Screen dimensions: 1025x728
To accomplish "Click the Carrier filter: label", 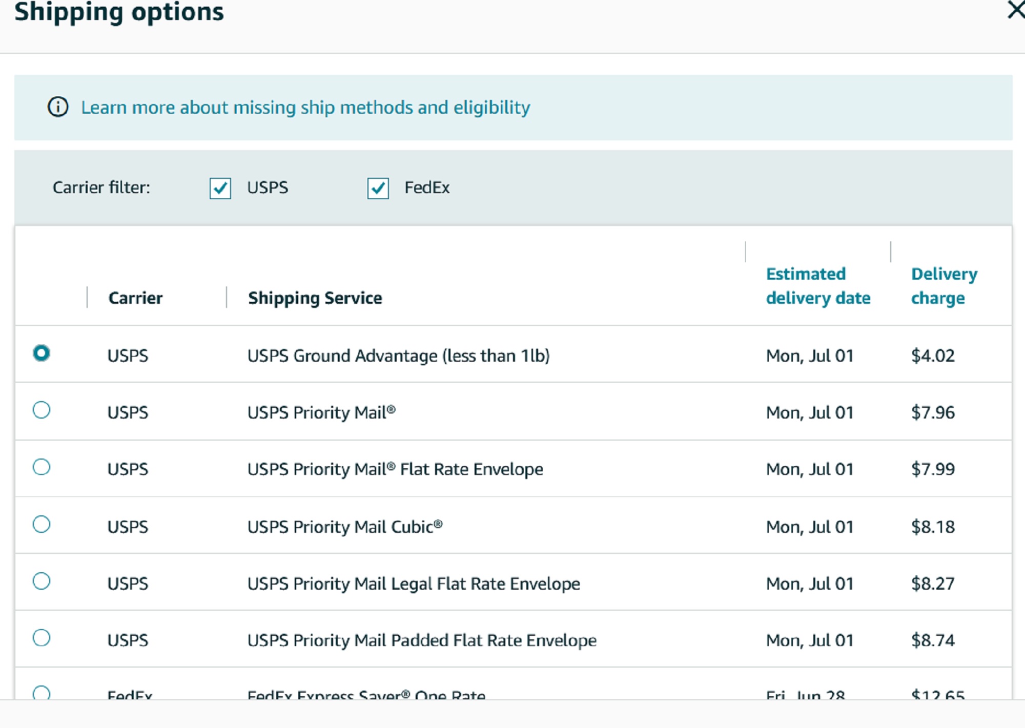I will pyautogui.click(x=101, y=188).
